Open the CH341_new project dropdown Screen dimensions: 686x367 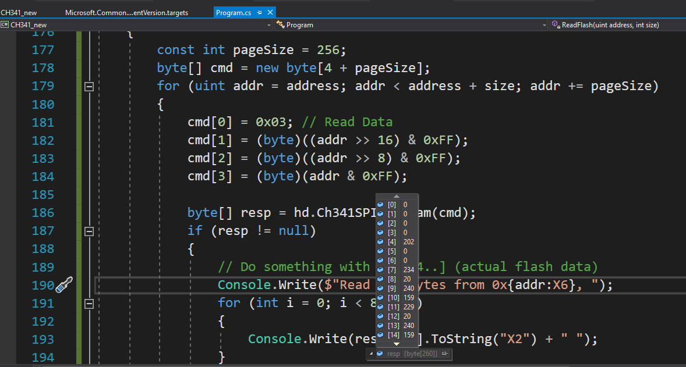pos(136,25)
